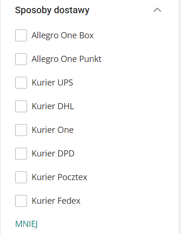Tick the Kurier Pocztex checkbox
The image size is (181, 234).
(21, 177)
